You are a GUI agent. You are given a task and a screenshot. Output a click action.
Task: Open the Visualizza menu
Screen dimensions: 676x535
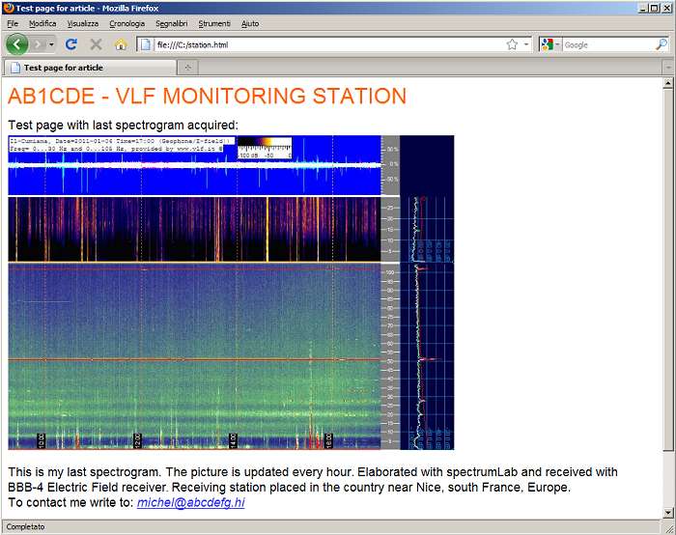[83, 24]
